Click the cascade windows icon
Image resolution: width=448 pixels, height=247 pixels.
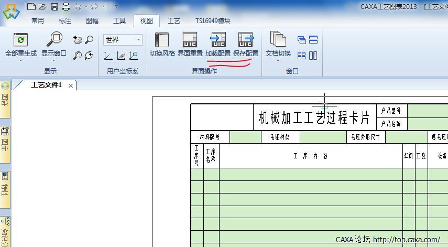pos(301,40)
